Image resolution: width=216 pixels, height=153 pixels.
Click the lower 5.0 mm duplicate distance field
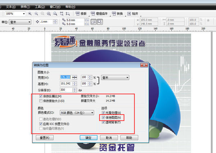(x=75, y=24)
